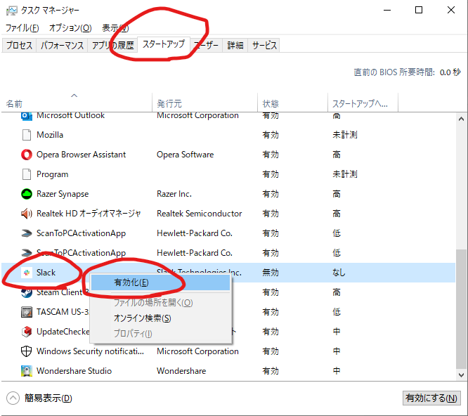Choose 有効化(E) in the context menu
This screenshot has height=416, width=468.
pos(161,282)
